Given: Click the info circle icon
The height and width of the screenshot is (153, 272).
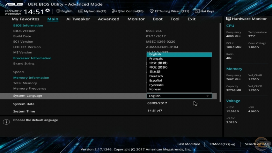Looking at the screenshot, I should coord(6,122).
